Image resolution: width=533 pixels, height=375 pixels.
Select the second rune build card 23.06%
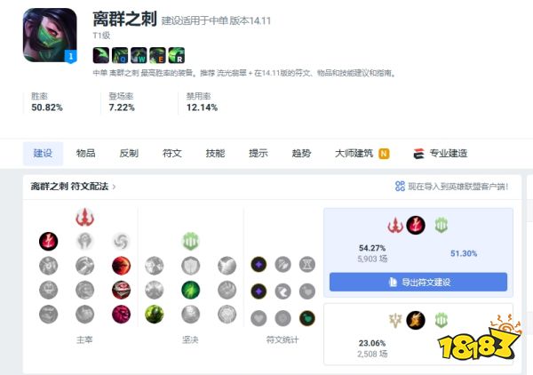click(418, 334)
